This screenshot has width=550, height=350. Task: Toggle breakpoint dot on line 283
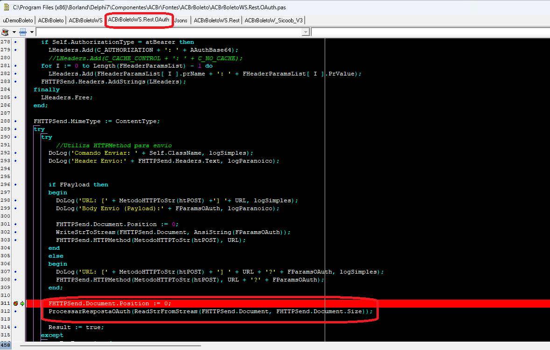point(15,81)
